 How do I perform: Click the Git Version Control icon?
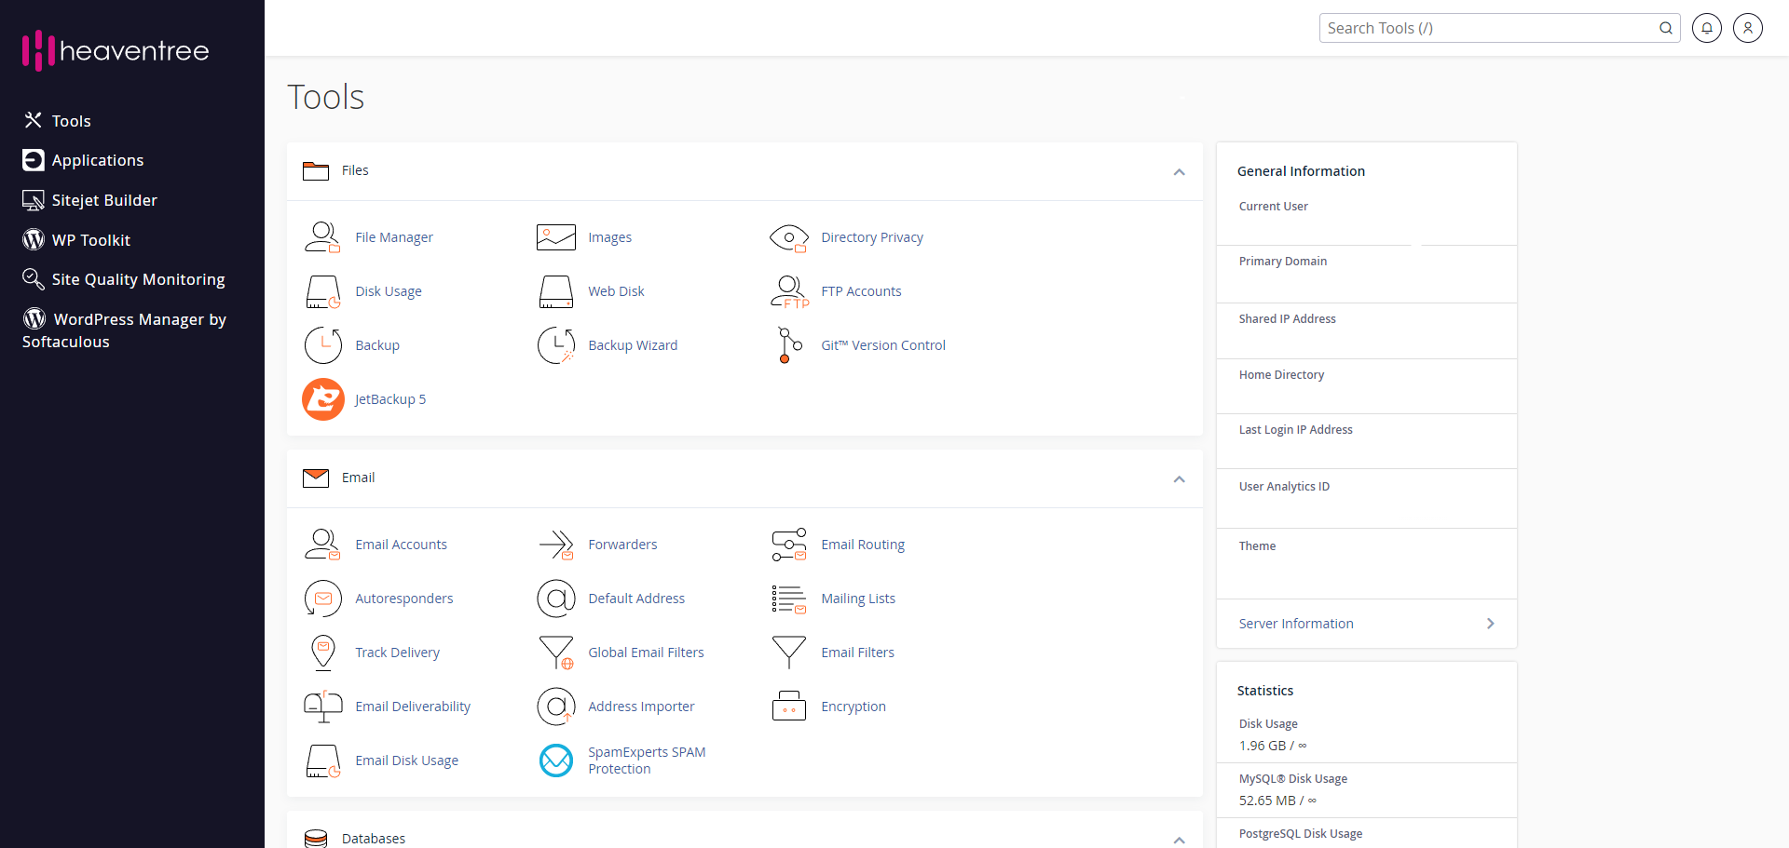788,345
